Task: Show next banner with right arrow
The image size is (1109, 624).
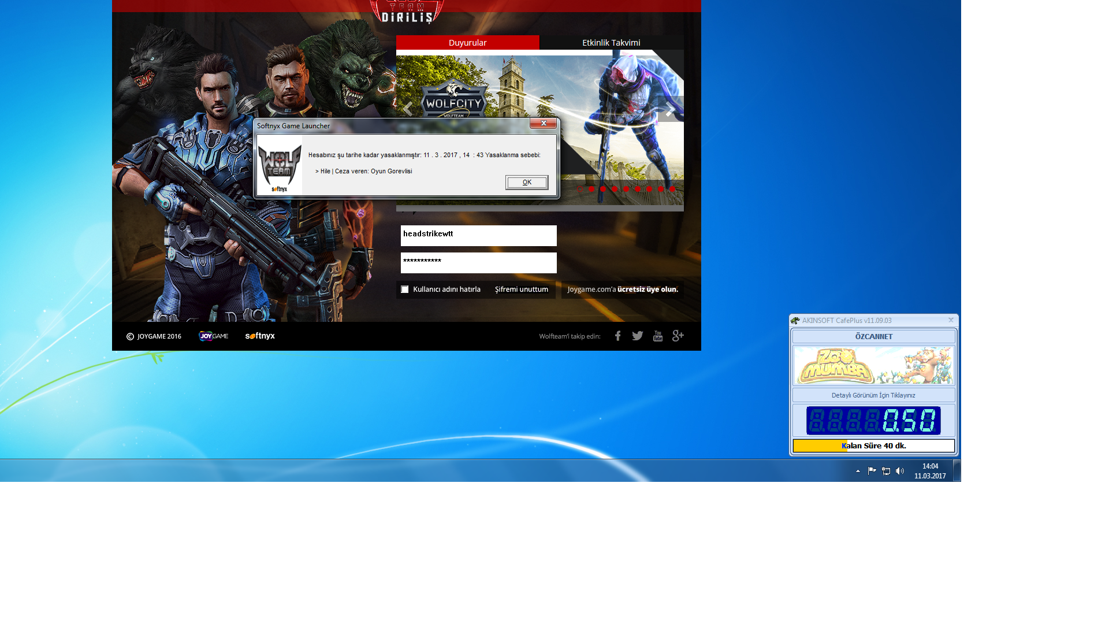Action: tap(671, 110)
